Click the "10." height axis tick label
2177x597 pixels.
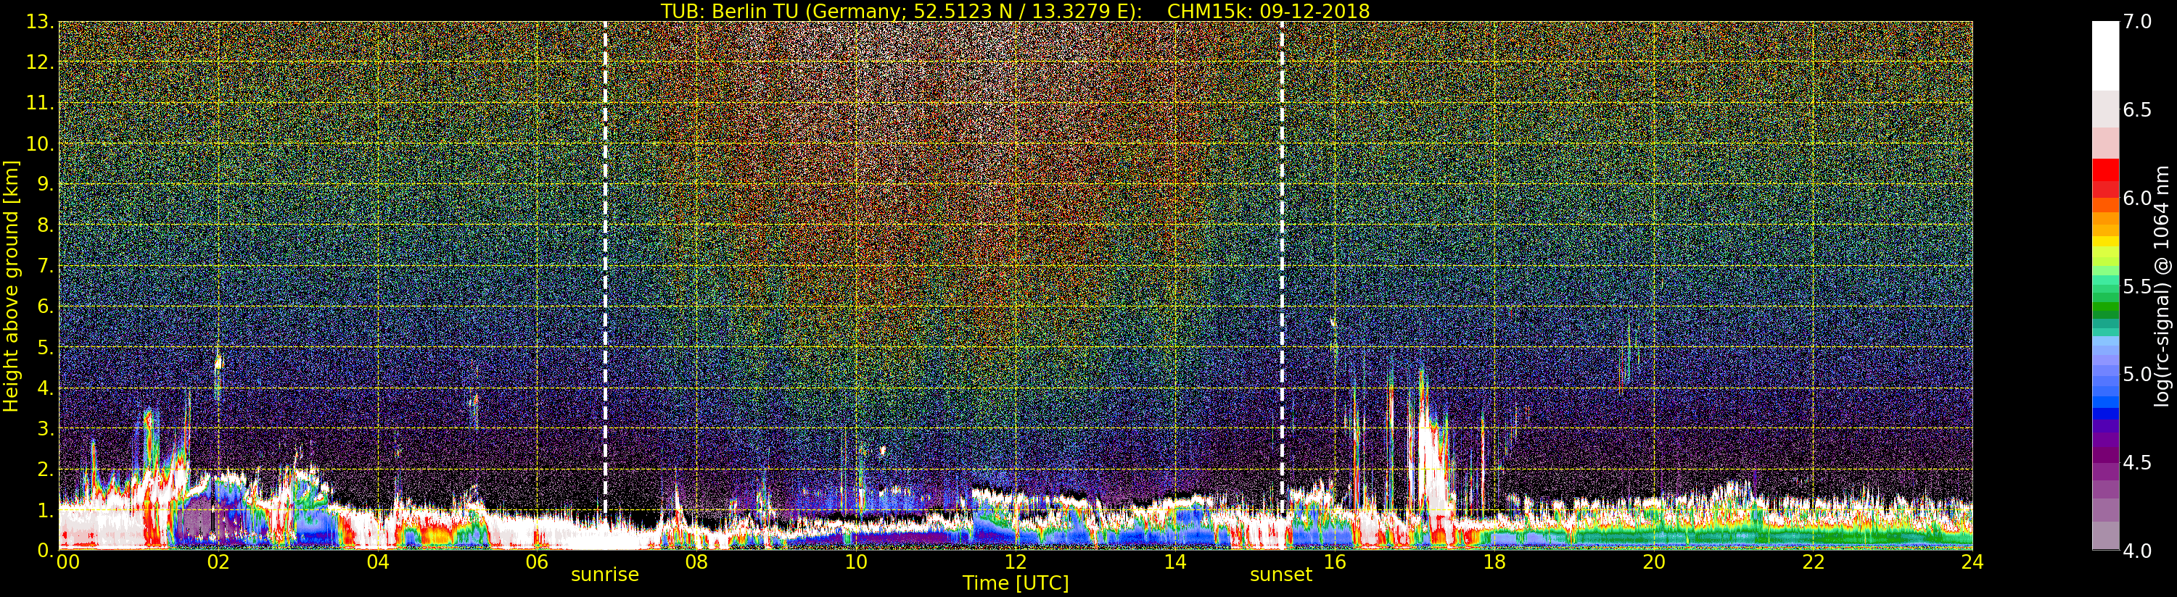(41, 143)
